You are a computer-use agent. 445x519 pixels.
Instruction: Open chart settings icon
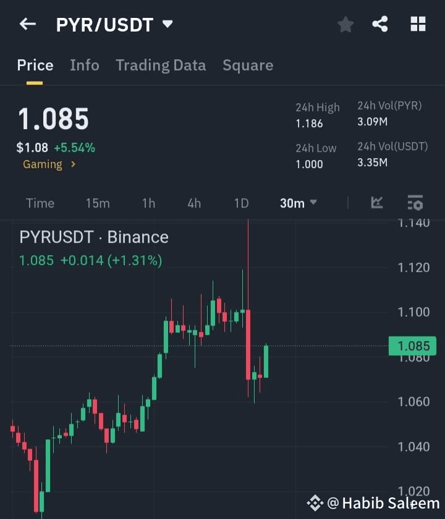[x=415, y=203]
